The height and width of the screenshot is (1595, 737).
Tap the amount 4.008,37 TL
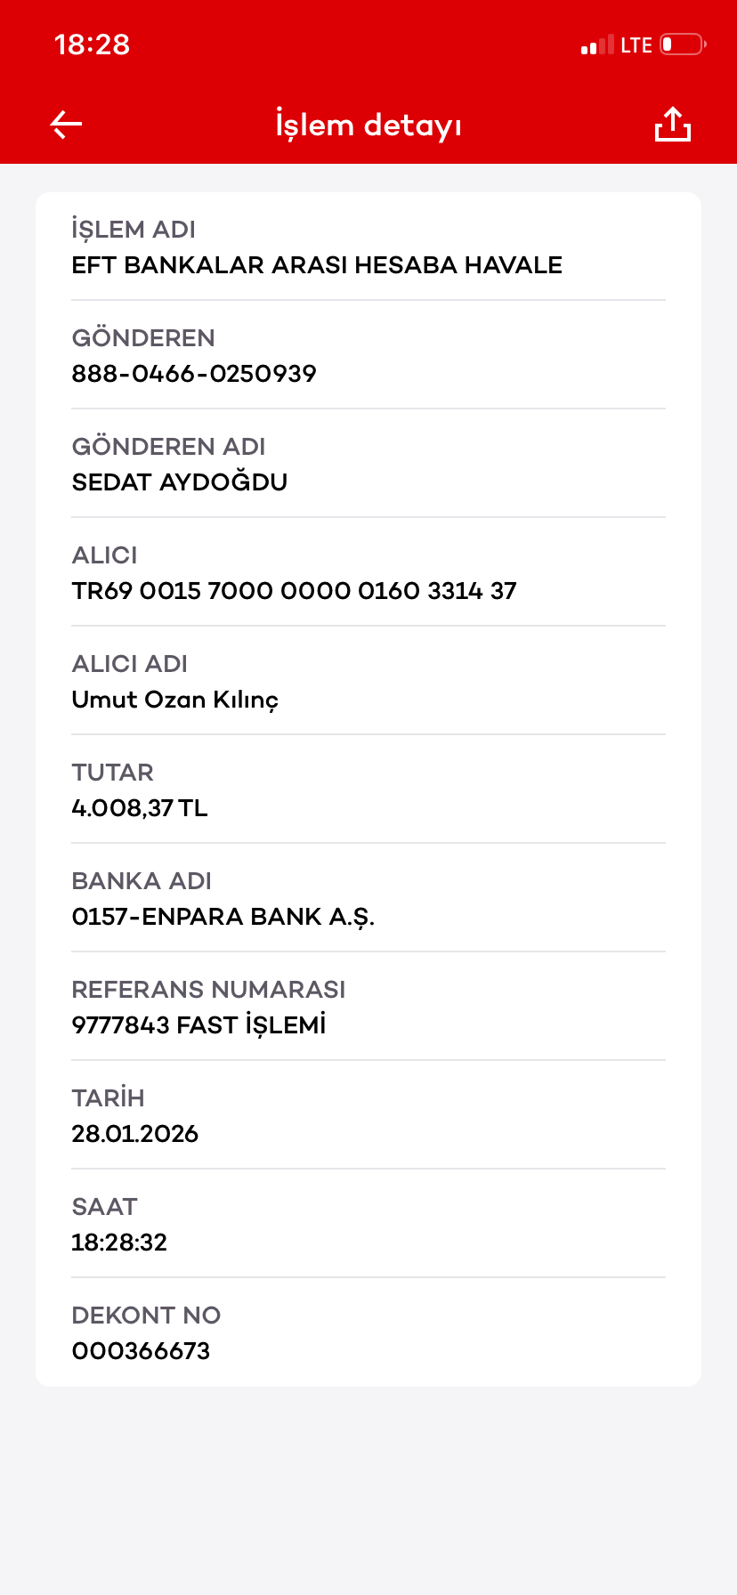(140, 808)
